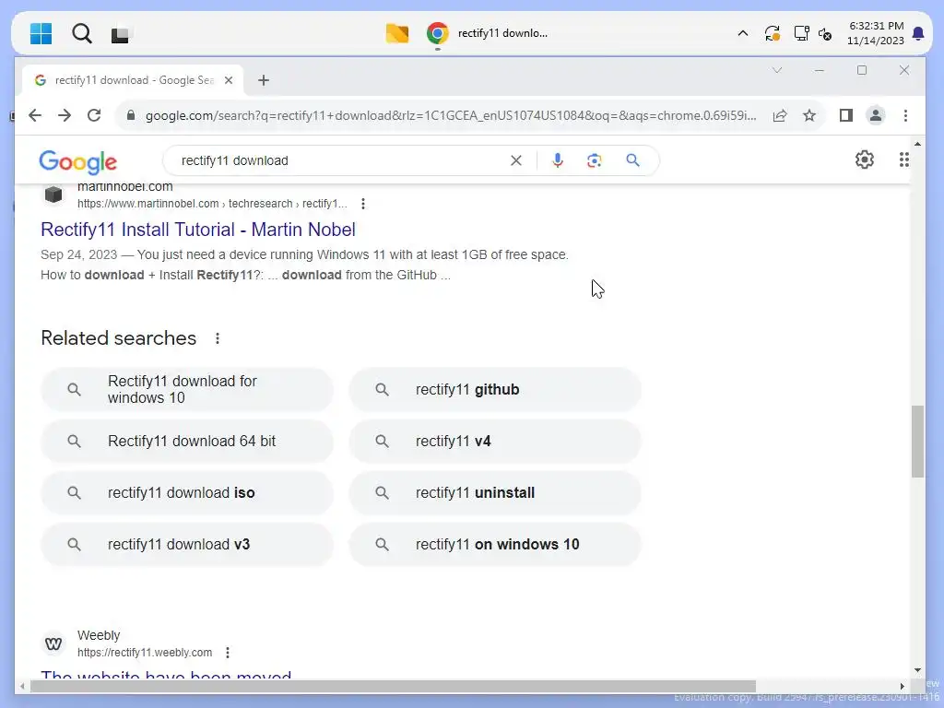The width and height of the screenshot is (944, 708).
Task: Open Chrome tab search dropdown
Action: (777, 70)
